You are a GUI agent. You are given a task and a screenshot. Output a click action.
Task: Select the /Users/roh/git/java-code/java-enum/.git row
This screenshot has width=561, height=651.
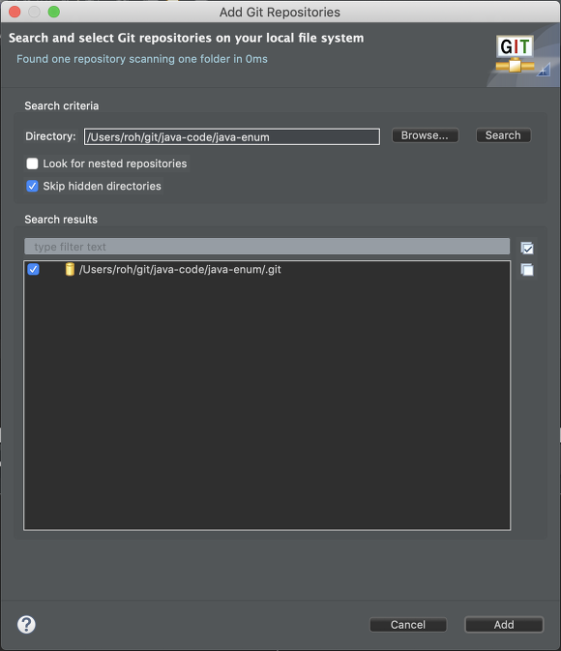point(267,270)
